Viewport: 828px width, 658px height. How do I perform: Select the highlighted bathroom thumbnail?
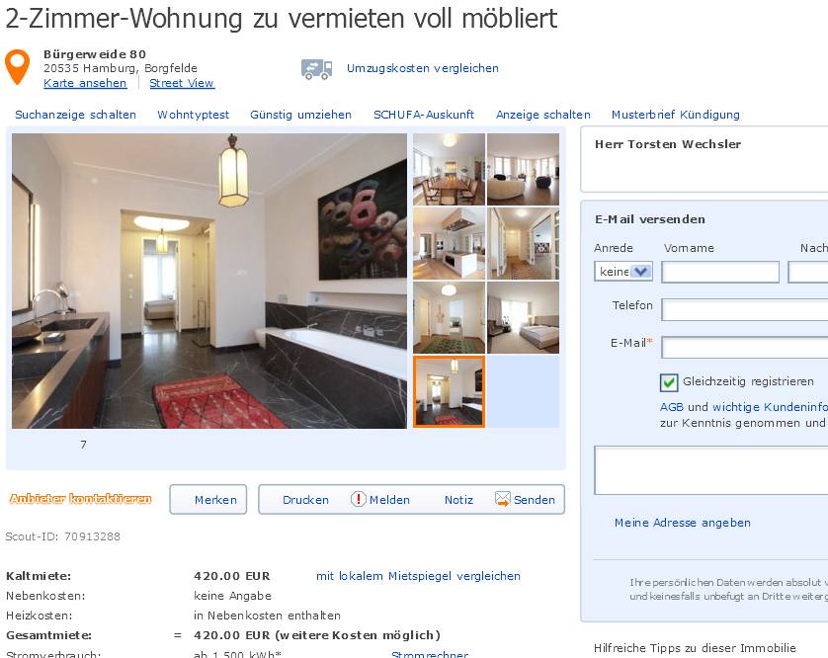[449, 391]
